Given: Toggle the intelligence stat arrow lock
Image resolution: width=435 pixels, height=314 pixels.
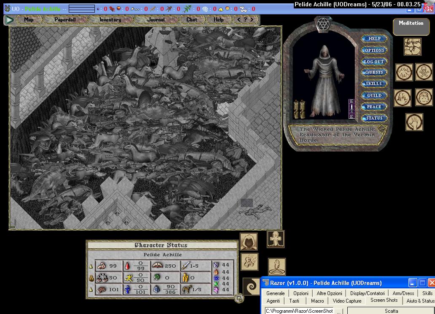Looking at the screenshot, I should 91,290.
